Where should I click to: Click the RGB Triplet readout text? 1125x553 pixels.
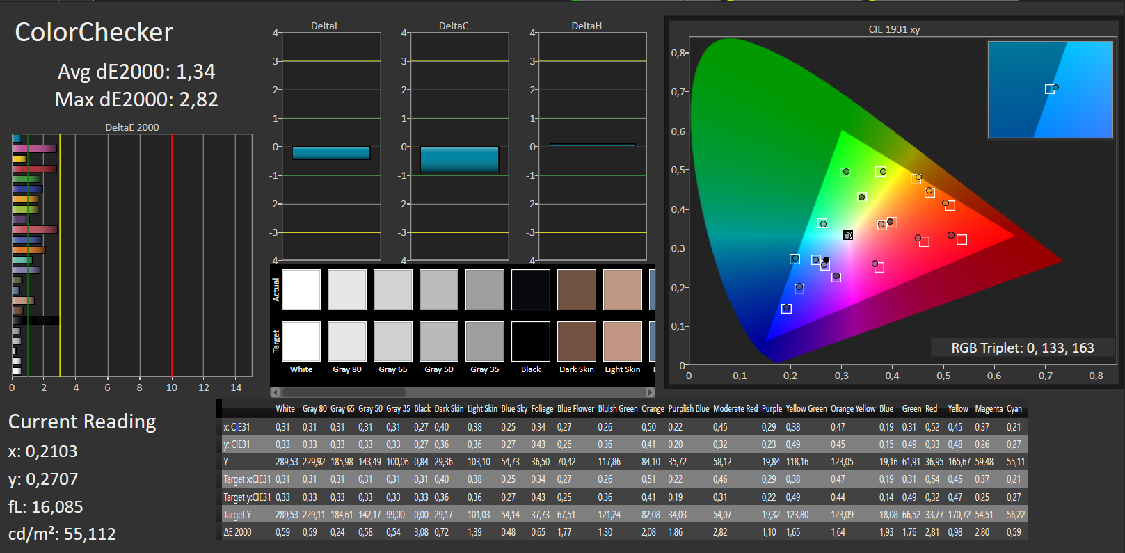tap(1022, 348)
